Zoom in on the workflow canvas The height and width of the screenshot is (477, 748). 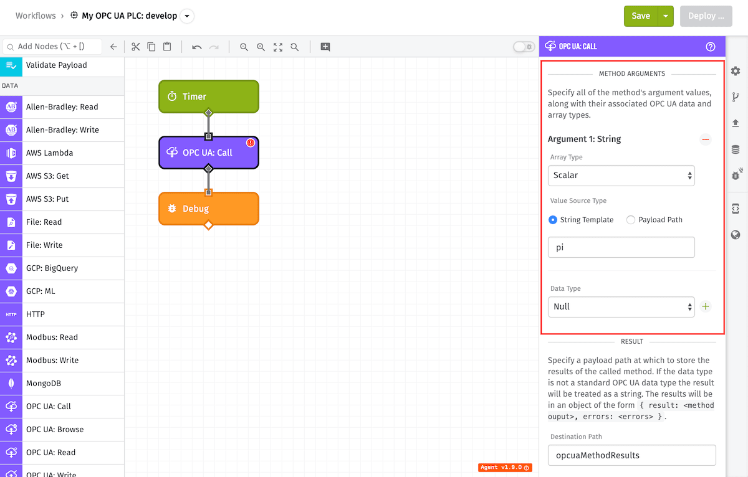[x=261, y=47]
